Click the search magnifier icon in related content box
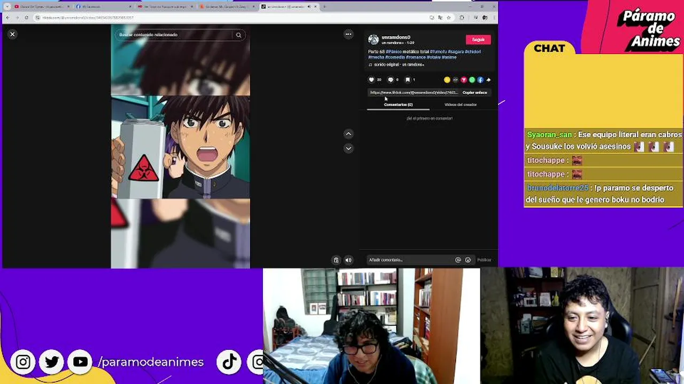The width and height of the screenshot is (684, 384). (238, 35)
